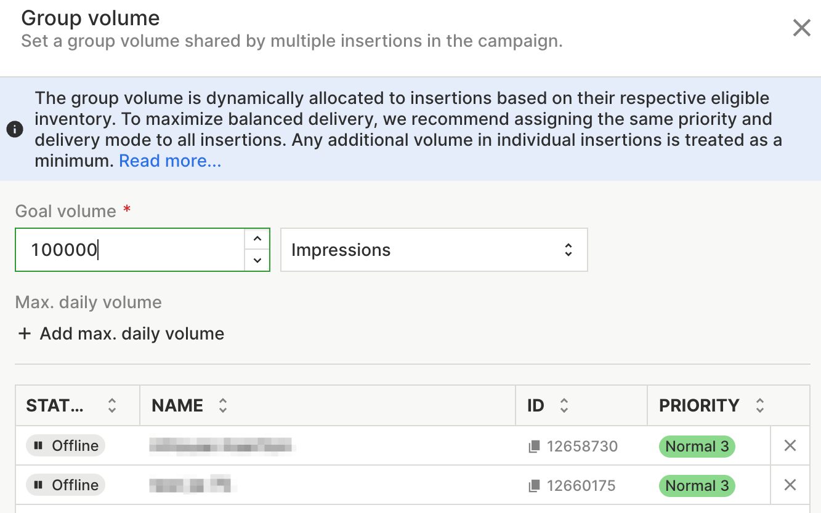The height and width of the screenshot is (513, 821).
Task: Copy insertion ID 12660175
Action: click(x=534, y=486)
